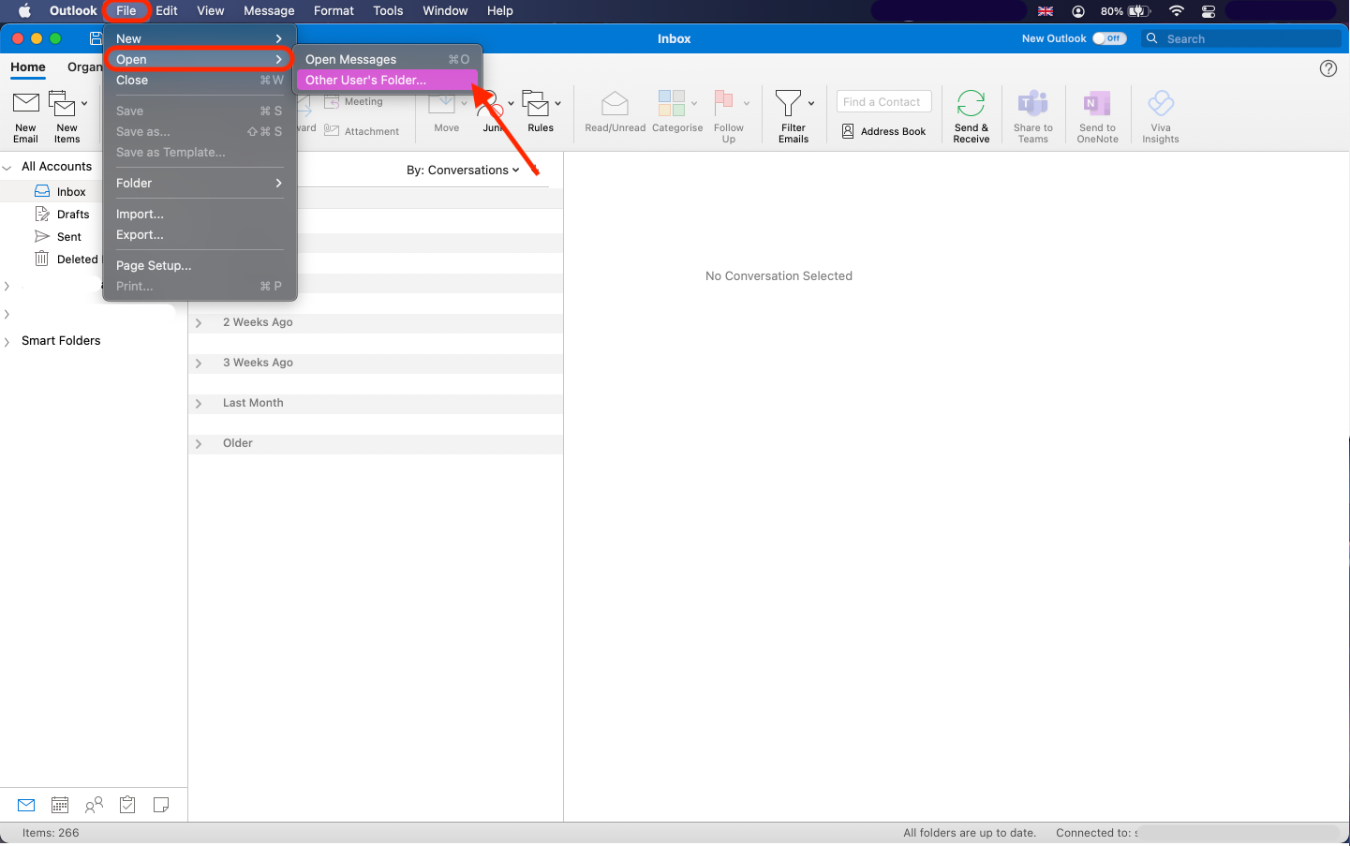
Task: Open the Address Book
Action: pos(884,131)
